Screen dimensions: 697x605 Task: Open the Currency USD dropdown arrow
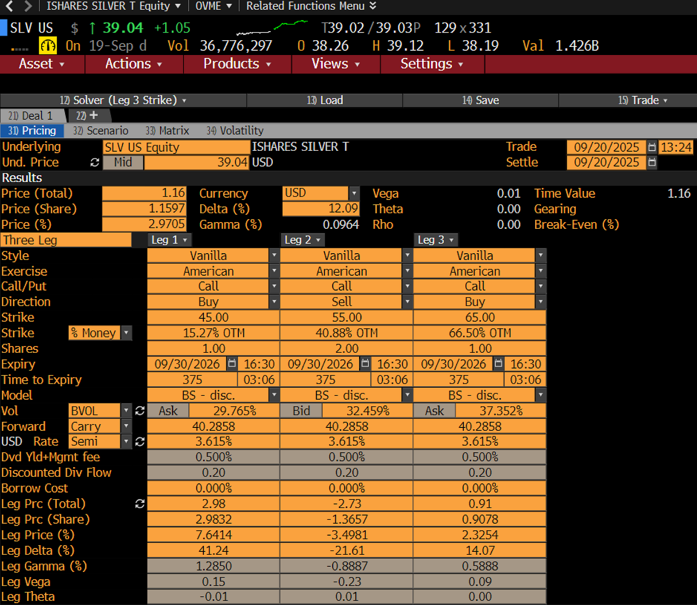point(354,193)
